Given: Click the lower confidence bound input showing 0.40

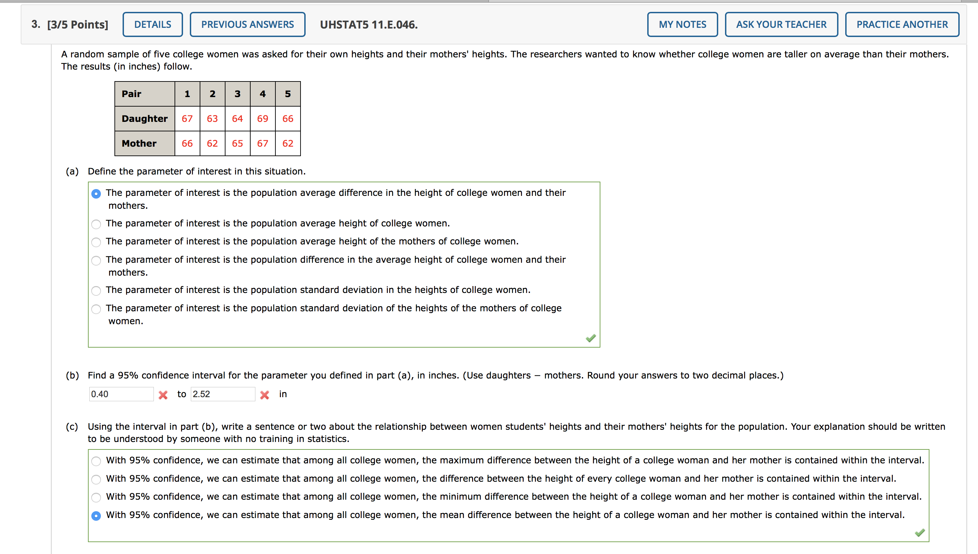Looking at the screenshot, I should pos(121,394).
